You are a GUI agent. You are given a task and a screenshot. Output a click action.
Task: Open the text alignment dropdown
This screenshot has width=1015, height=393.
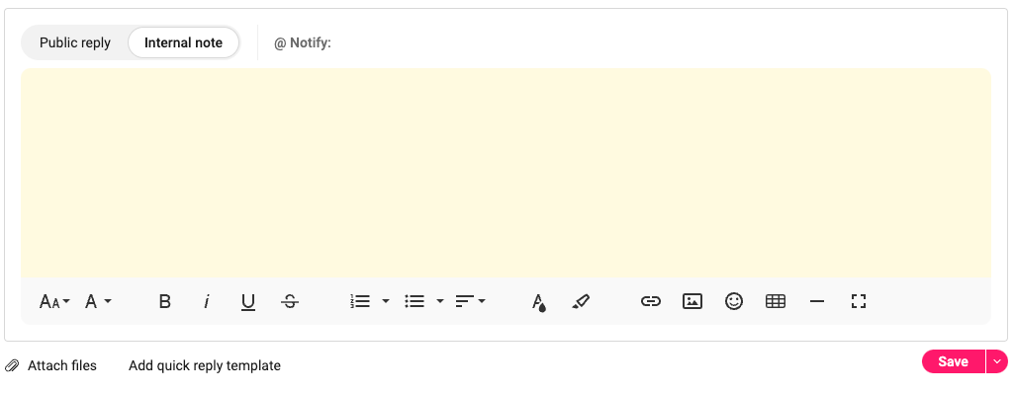tap(471, 301)
